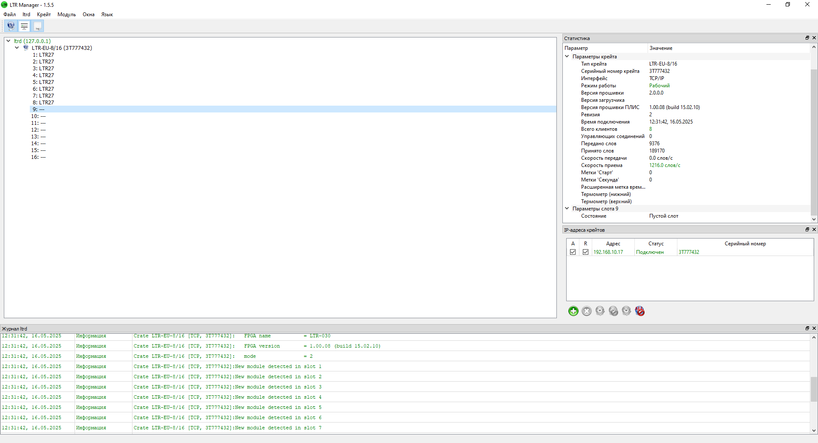Click the statistics panel vertical scrollbar

(x=814, y=141)
